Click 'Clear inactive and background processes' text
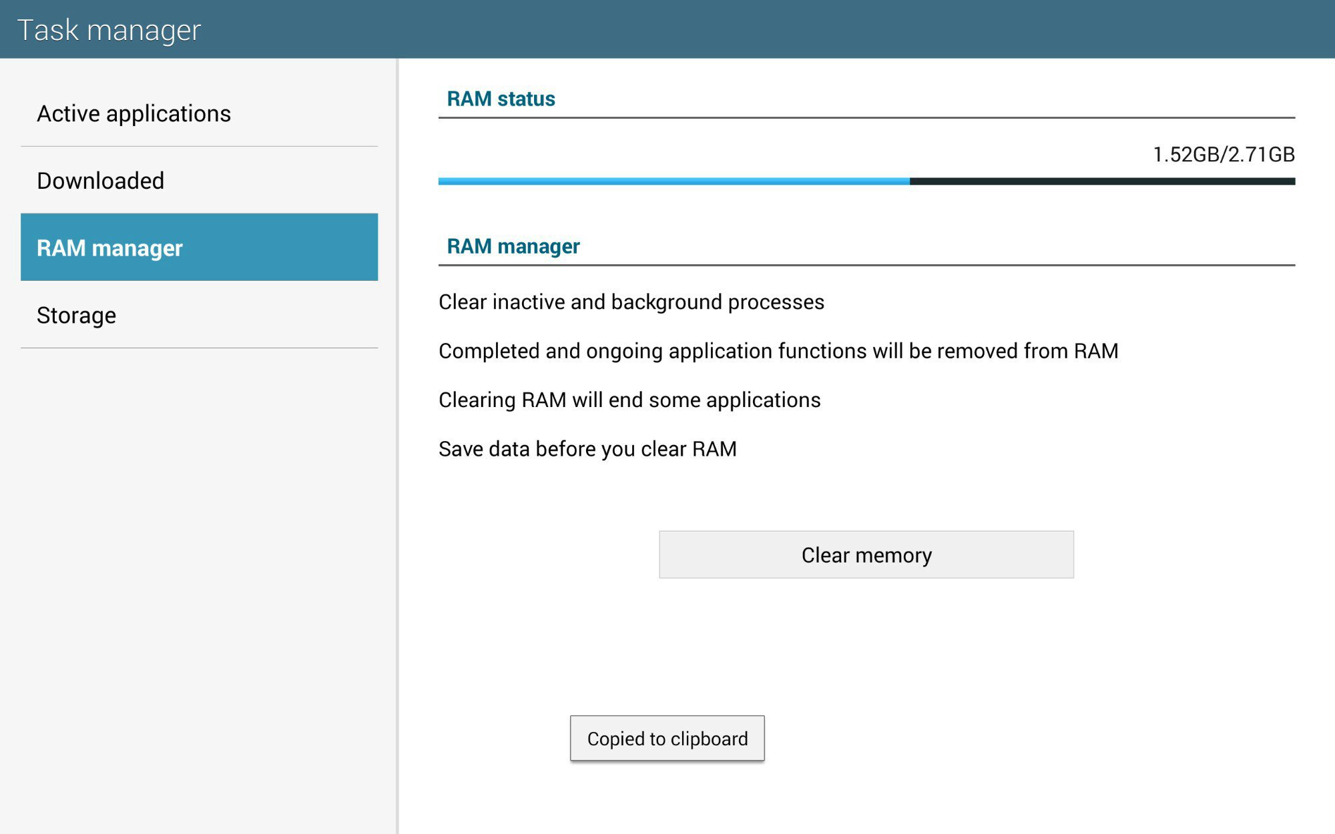The width and height of the screenshot is (1335, 834). pos(631,302)
